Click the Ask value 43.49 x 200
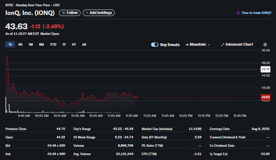Screen dimensions: 276x160 point(56,154)
